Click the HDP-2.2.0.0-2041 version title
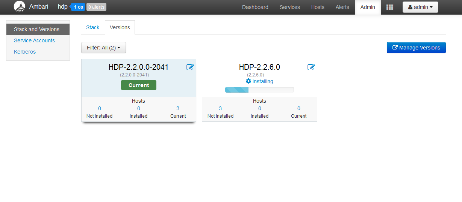 tap(139, 67)
